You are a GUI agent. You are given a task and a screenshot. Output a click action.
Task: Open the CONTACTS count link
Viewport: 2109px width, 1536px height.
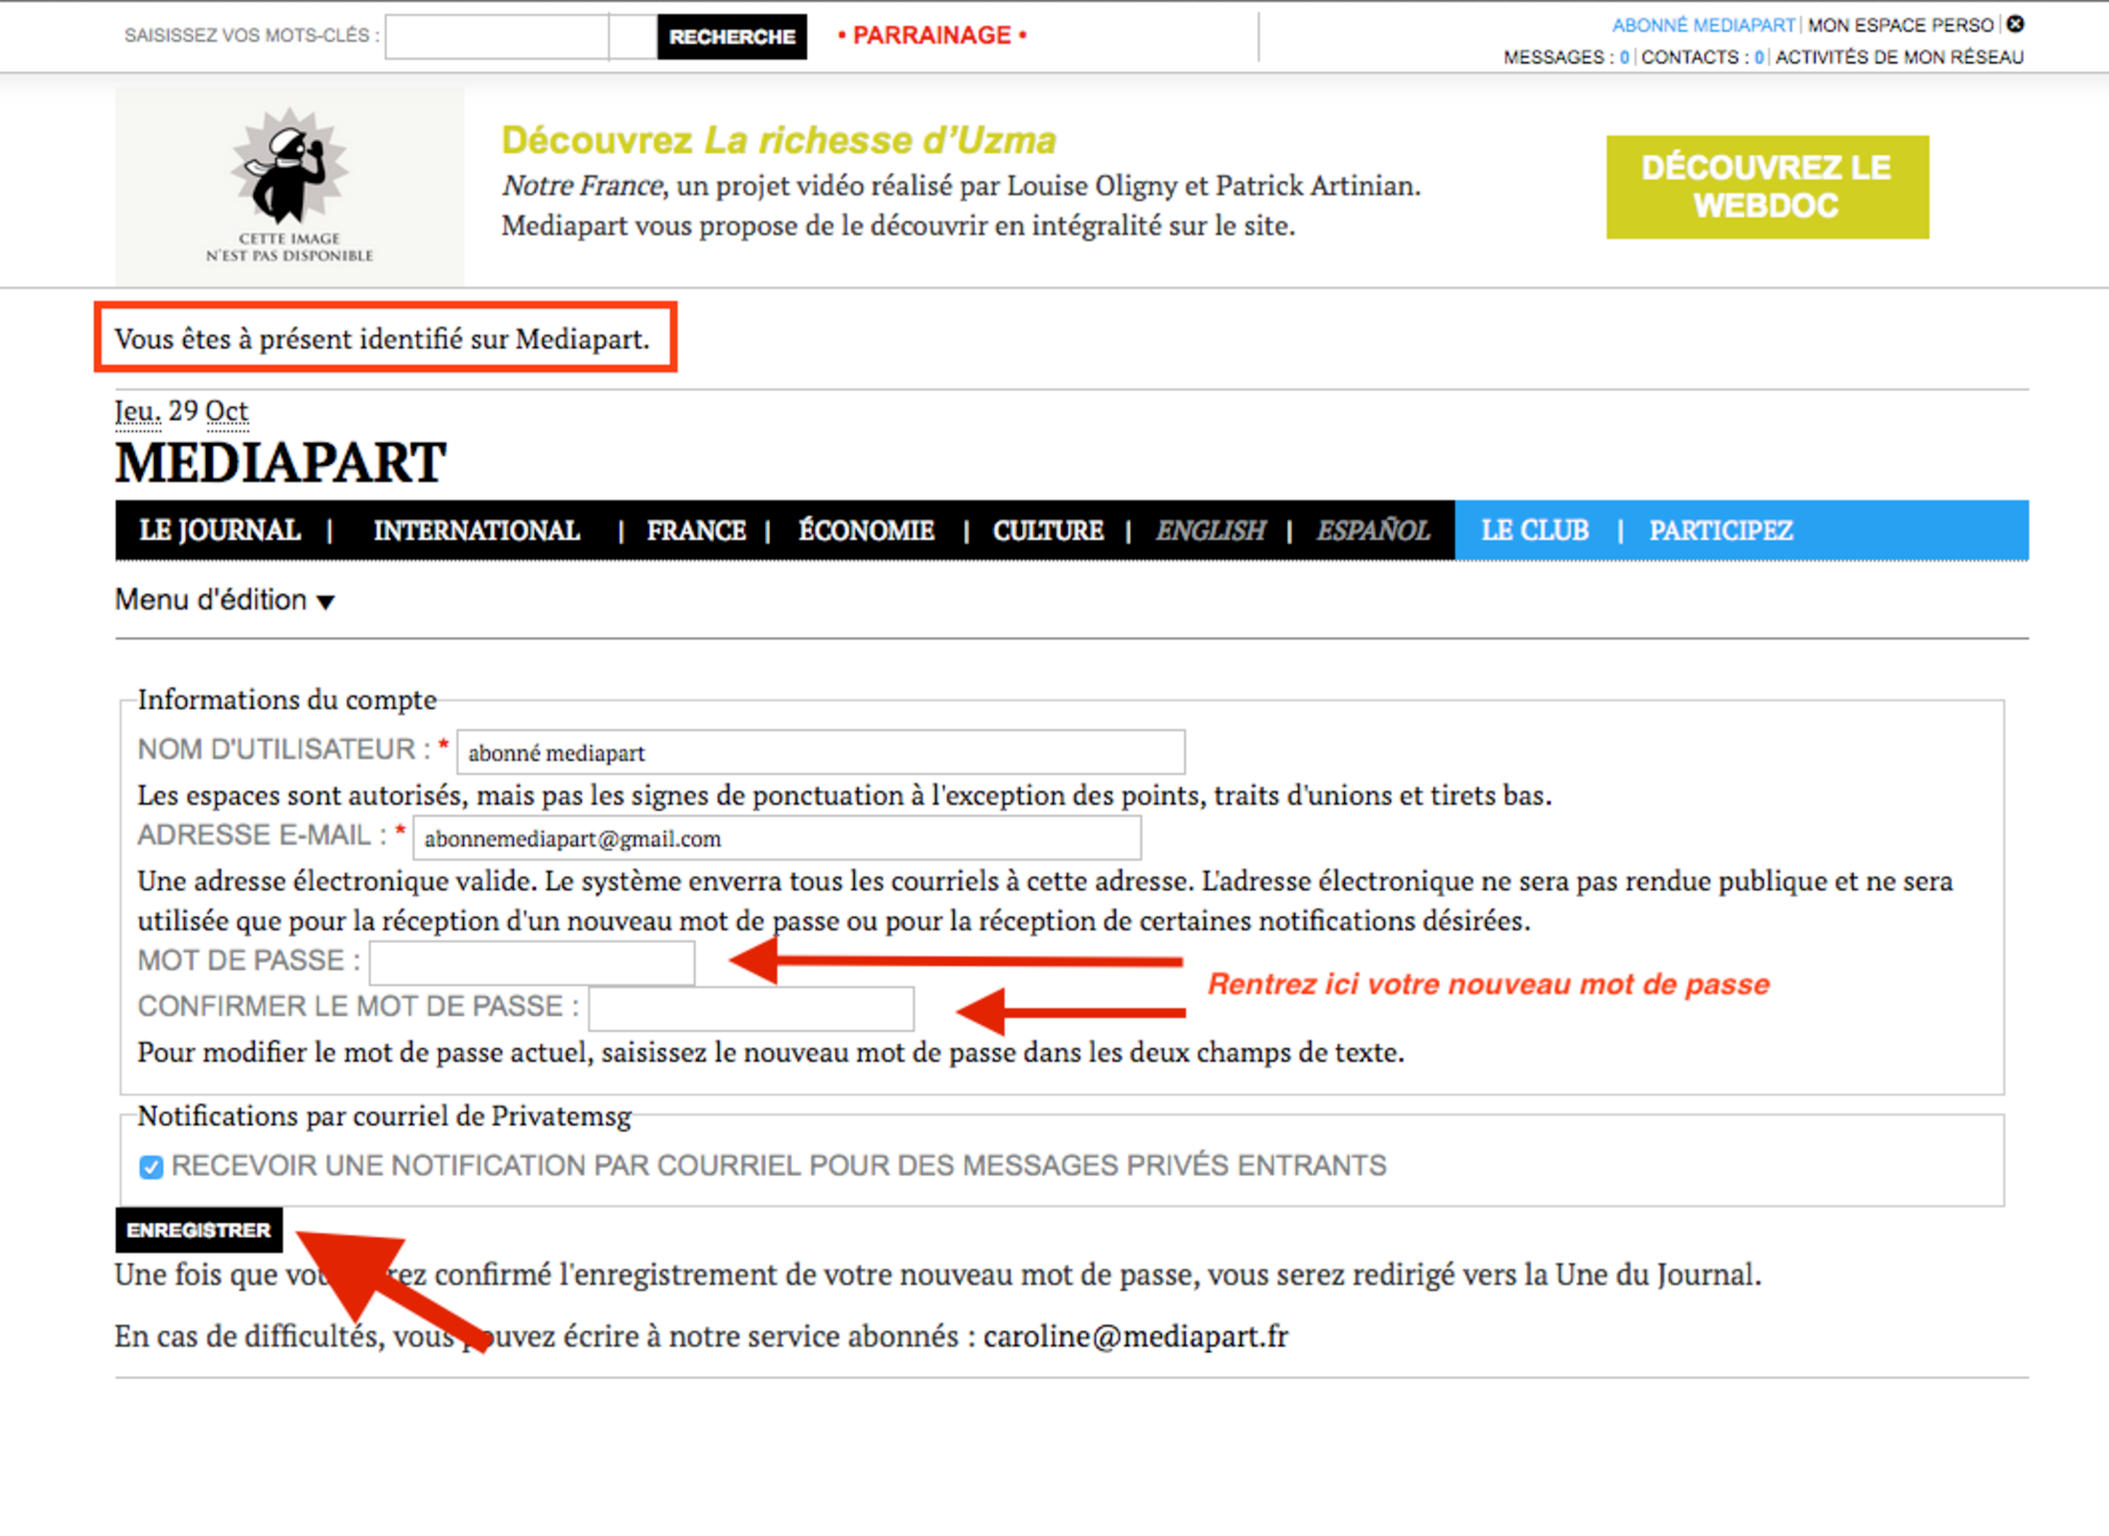click(1702, 57)
